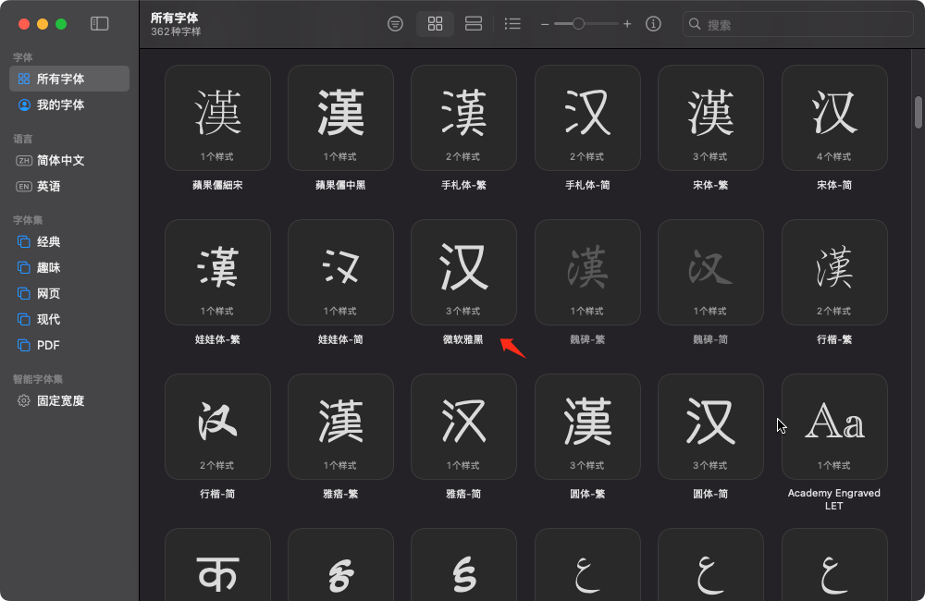Image resolution: width=925 pixels, height=601 pixels.
Task: Select the 宋体-繁 font card
Action: (710, 118)
